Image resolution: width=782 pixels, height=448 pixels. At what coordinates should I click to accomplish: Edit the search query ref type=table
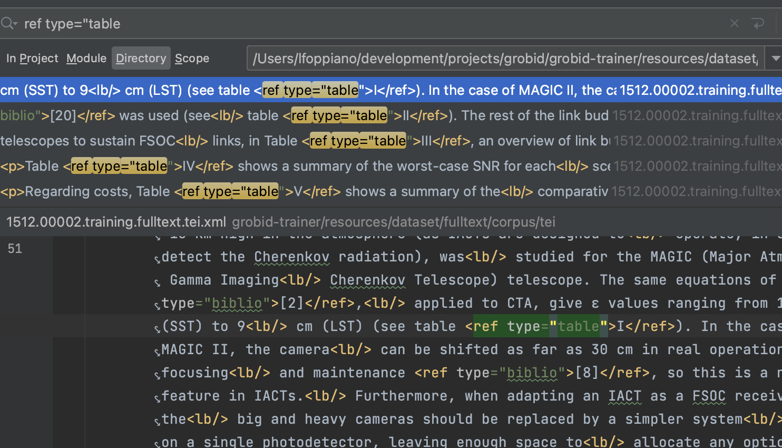click(x=72, y=23)
